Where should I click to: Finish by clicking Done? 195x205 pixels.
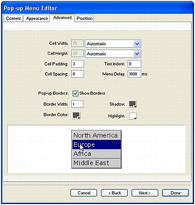point(175,193)
